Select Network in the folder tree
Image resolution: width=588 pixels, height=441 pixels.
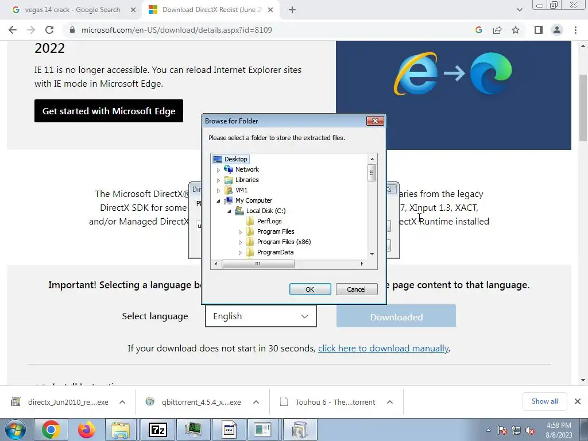click(247, 169)
